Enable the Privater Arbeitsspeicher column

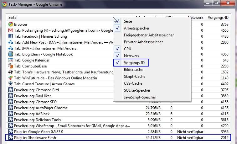(x=152, y=42)
